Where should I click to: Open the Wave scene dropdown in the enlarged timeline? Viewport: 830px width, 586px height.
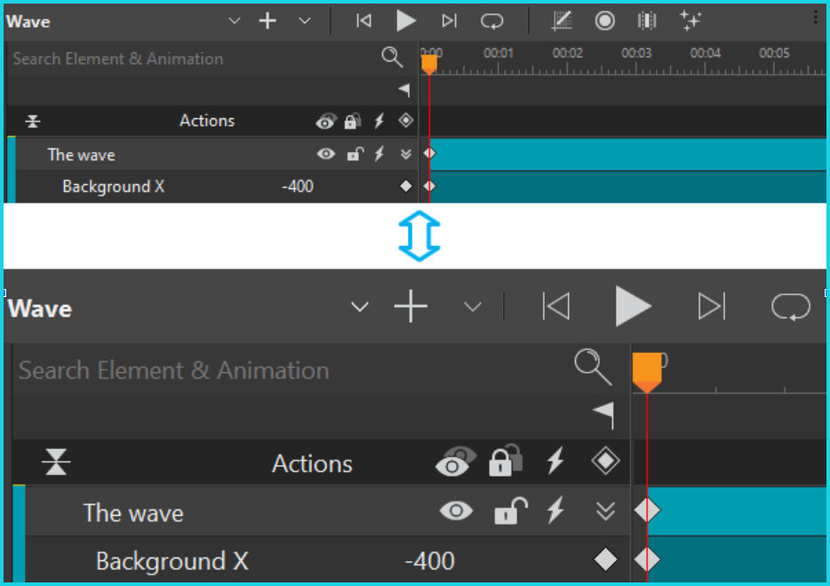pyautogui.click(x=359, y=307)
